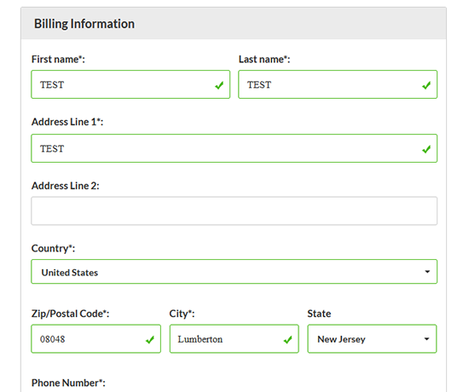The image size is (469, 392).
Task: Open the State dropdown showing New Jersey
Action: tap(372, 339)
